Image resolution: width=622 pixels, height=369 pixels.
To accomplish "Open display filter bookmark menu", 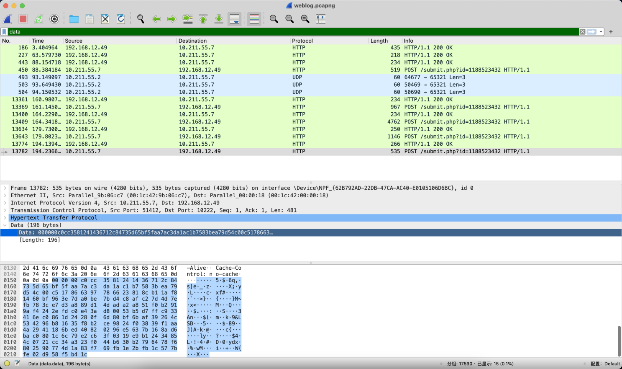I will (x=4, y=32).
